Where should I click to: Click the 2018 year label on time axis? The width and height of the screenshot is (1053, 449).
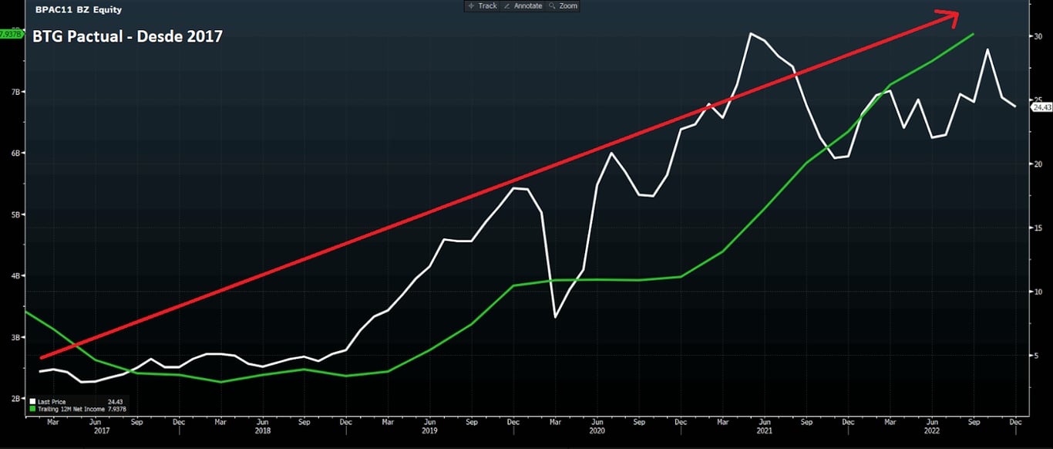[x=262, y=432]
